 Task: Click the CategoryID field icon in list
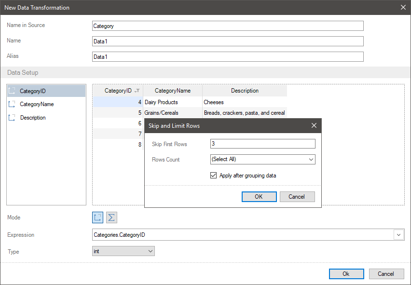(12, 91)
